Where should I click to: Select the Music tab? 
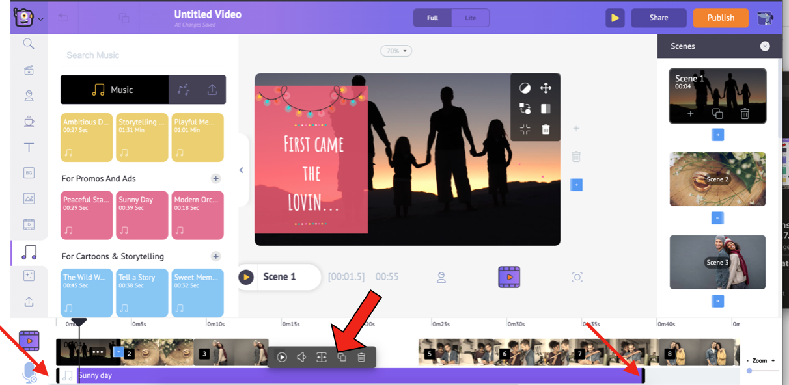(114, 90)
